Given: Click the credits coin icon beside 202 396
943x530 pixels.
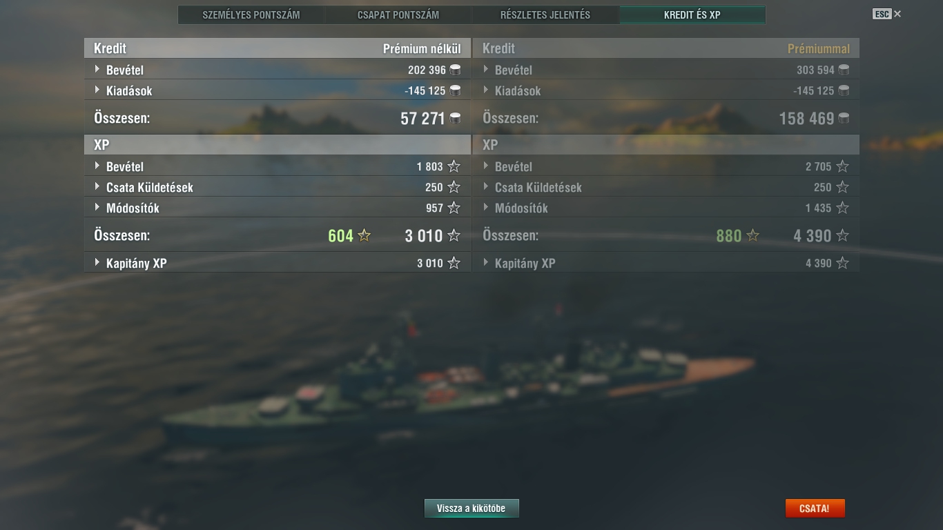Looking at the screenshot, I should pyautogui.click(x=455, y=70).
